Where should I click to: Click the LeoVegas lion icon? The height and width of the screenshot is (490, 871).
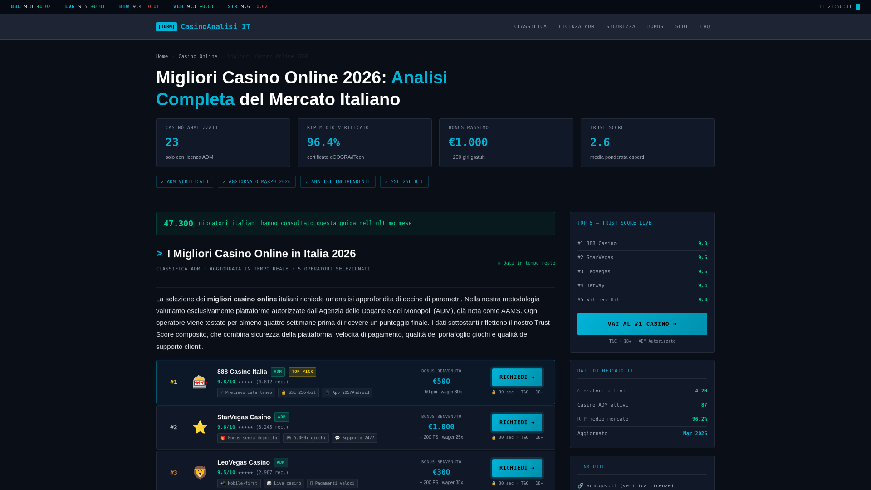tap(200, 473)
